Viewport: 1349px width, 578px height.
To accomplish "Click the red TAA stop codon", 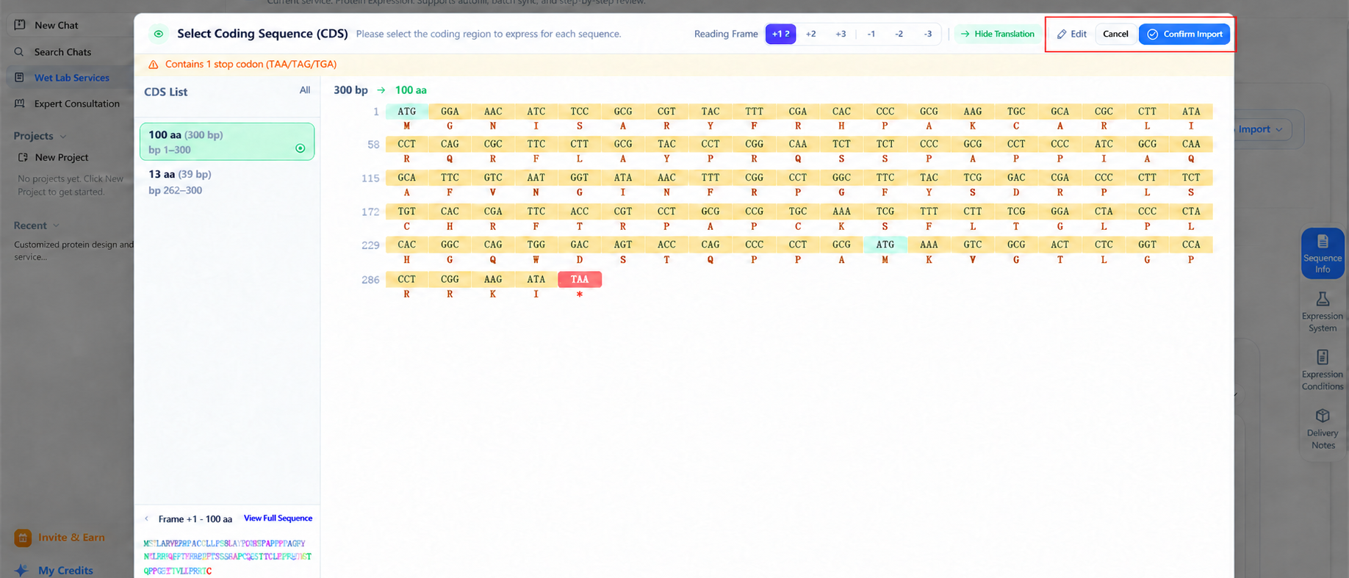I will pyautogui.click(x=580, y=279).
